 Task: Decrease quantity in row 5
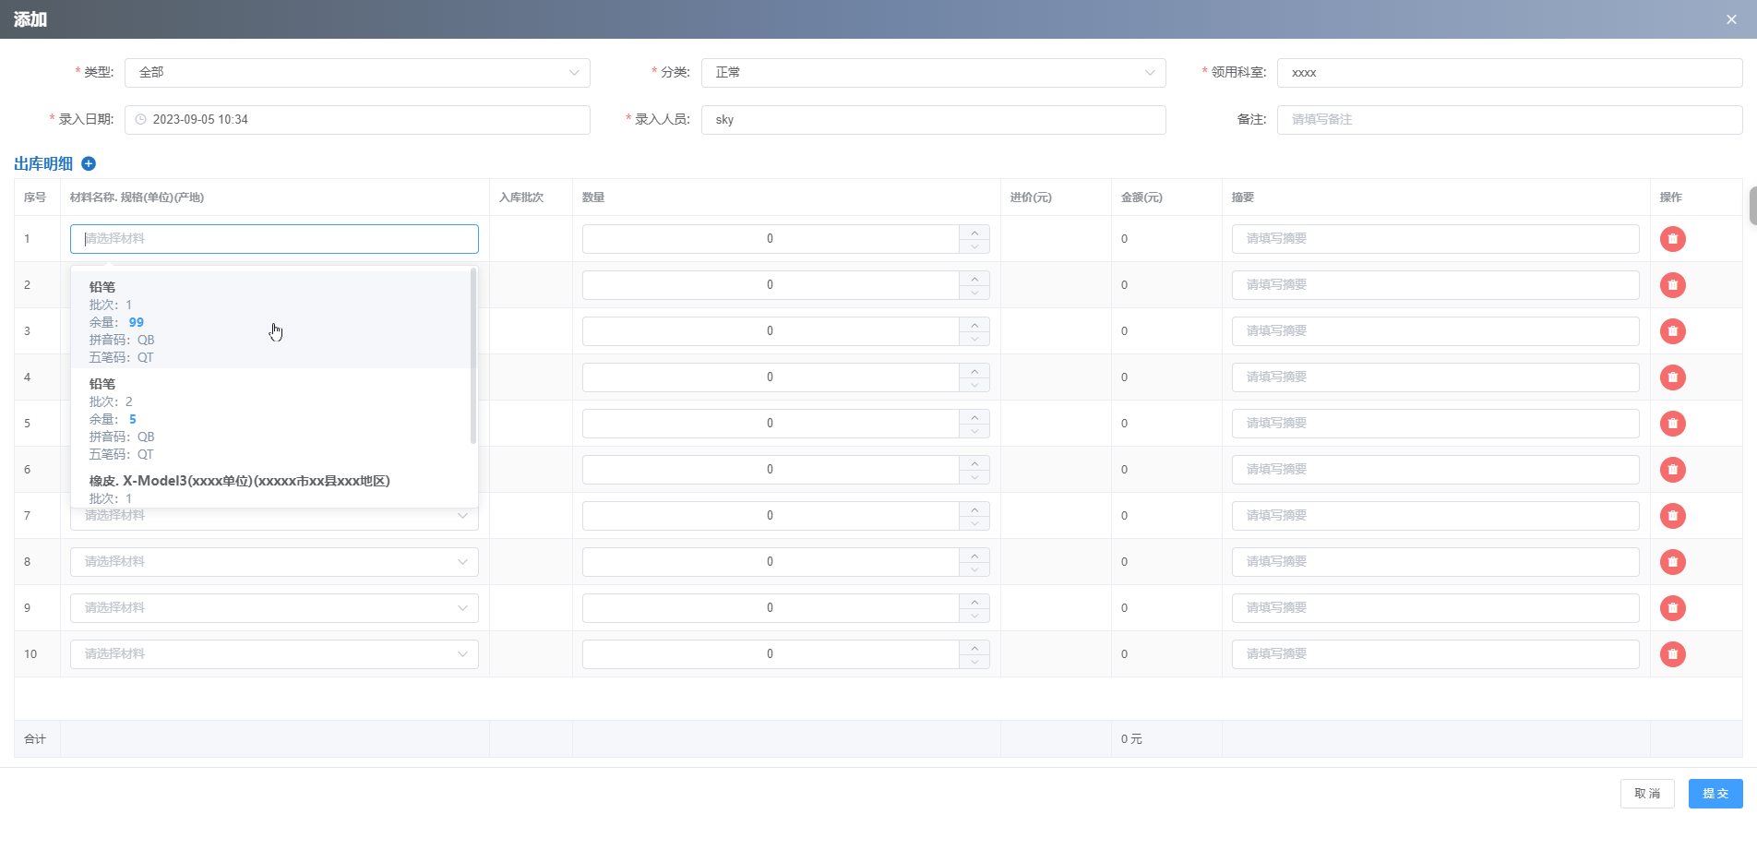pyautogui.click(x=974, y=431)
